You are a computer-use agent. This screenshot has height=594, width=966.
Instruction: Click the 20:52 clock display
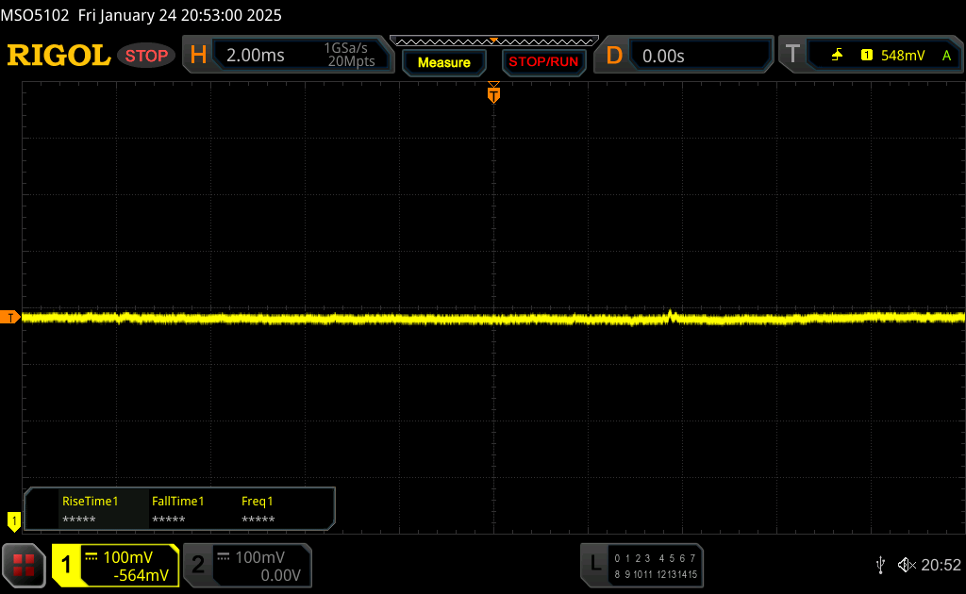click(x=941, y=565)
